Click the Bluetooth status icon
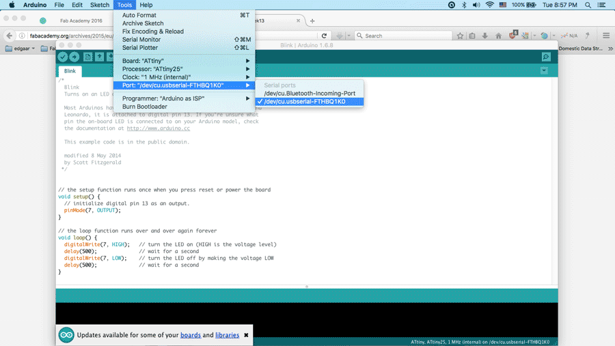This screenshot has height=346, width=615. pos(464,5)
